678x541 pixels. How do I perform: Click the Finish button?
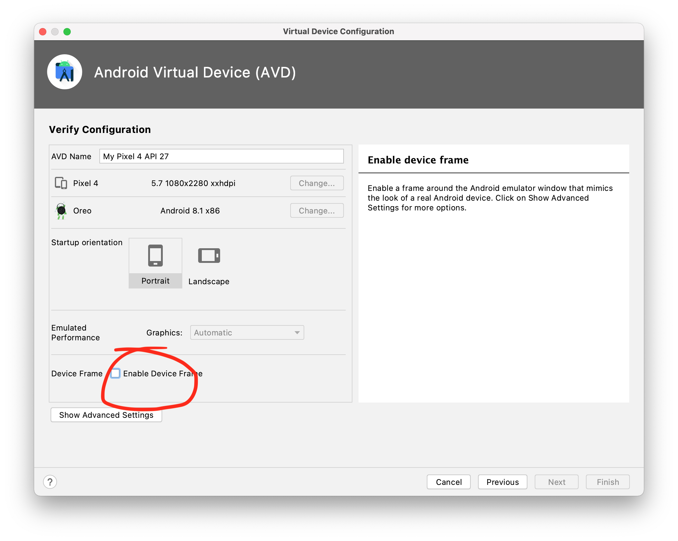point(607,482)
